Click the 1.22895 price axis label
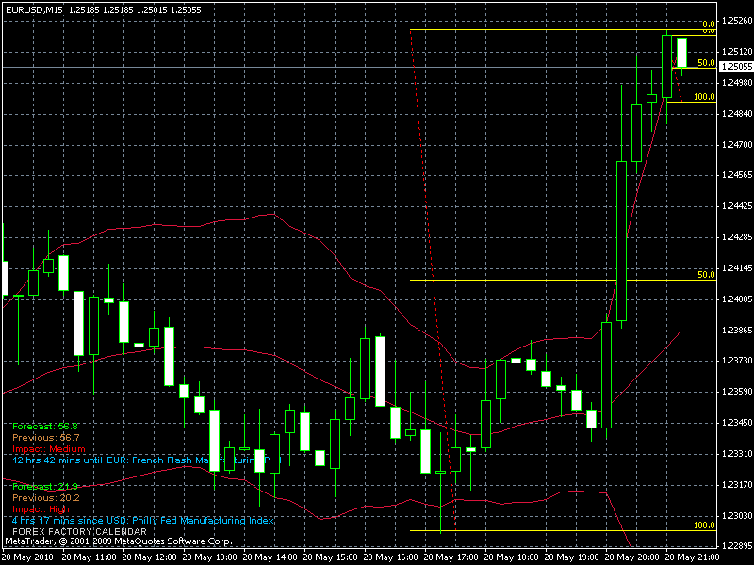The height and width of the screenshot is (565, 754). [x=737, y=546]
